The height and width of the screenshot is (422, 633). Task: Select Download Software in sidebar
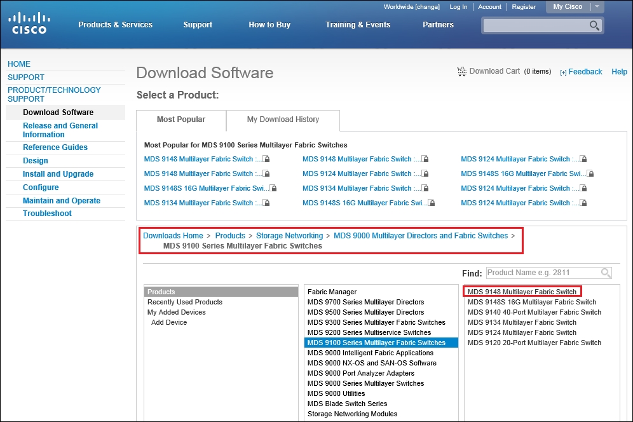tap(58, 112)
